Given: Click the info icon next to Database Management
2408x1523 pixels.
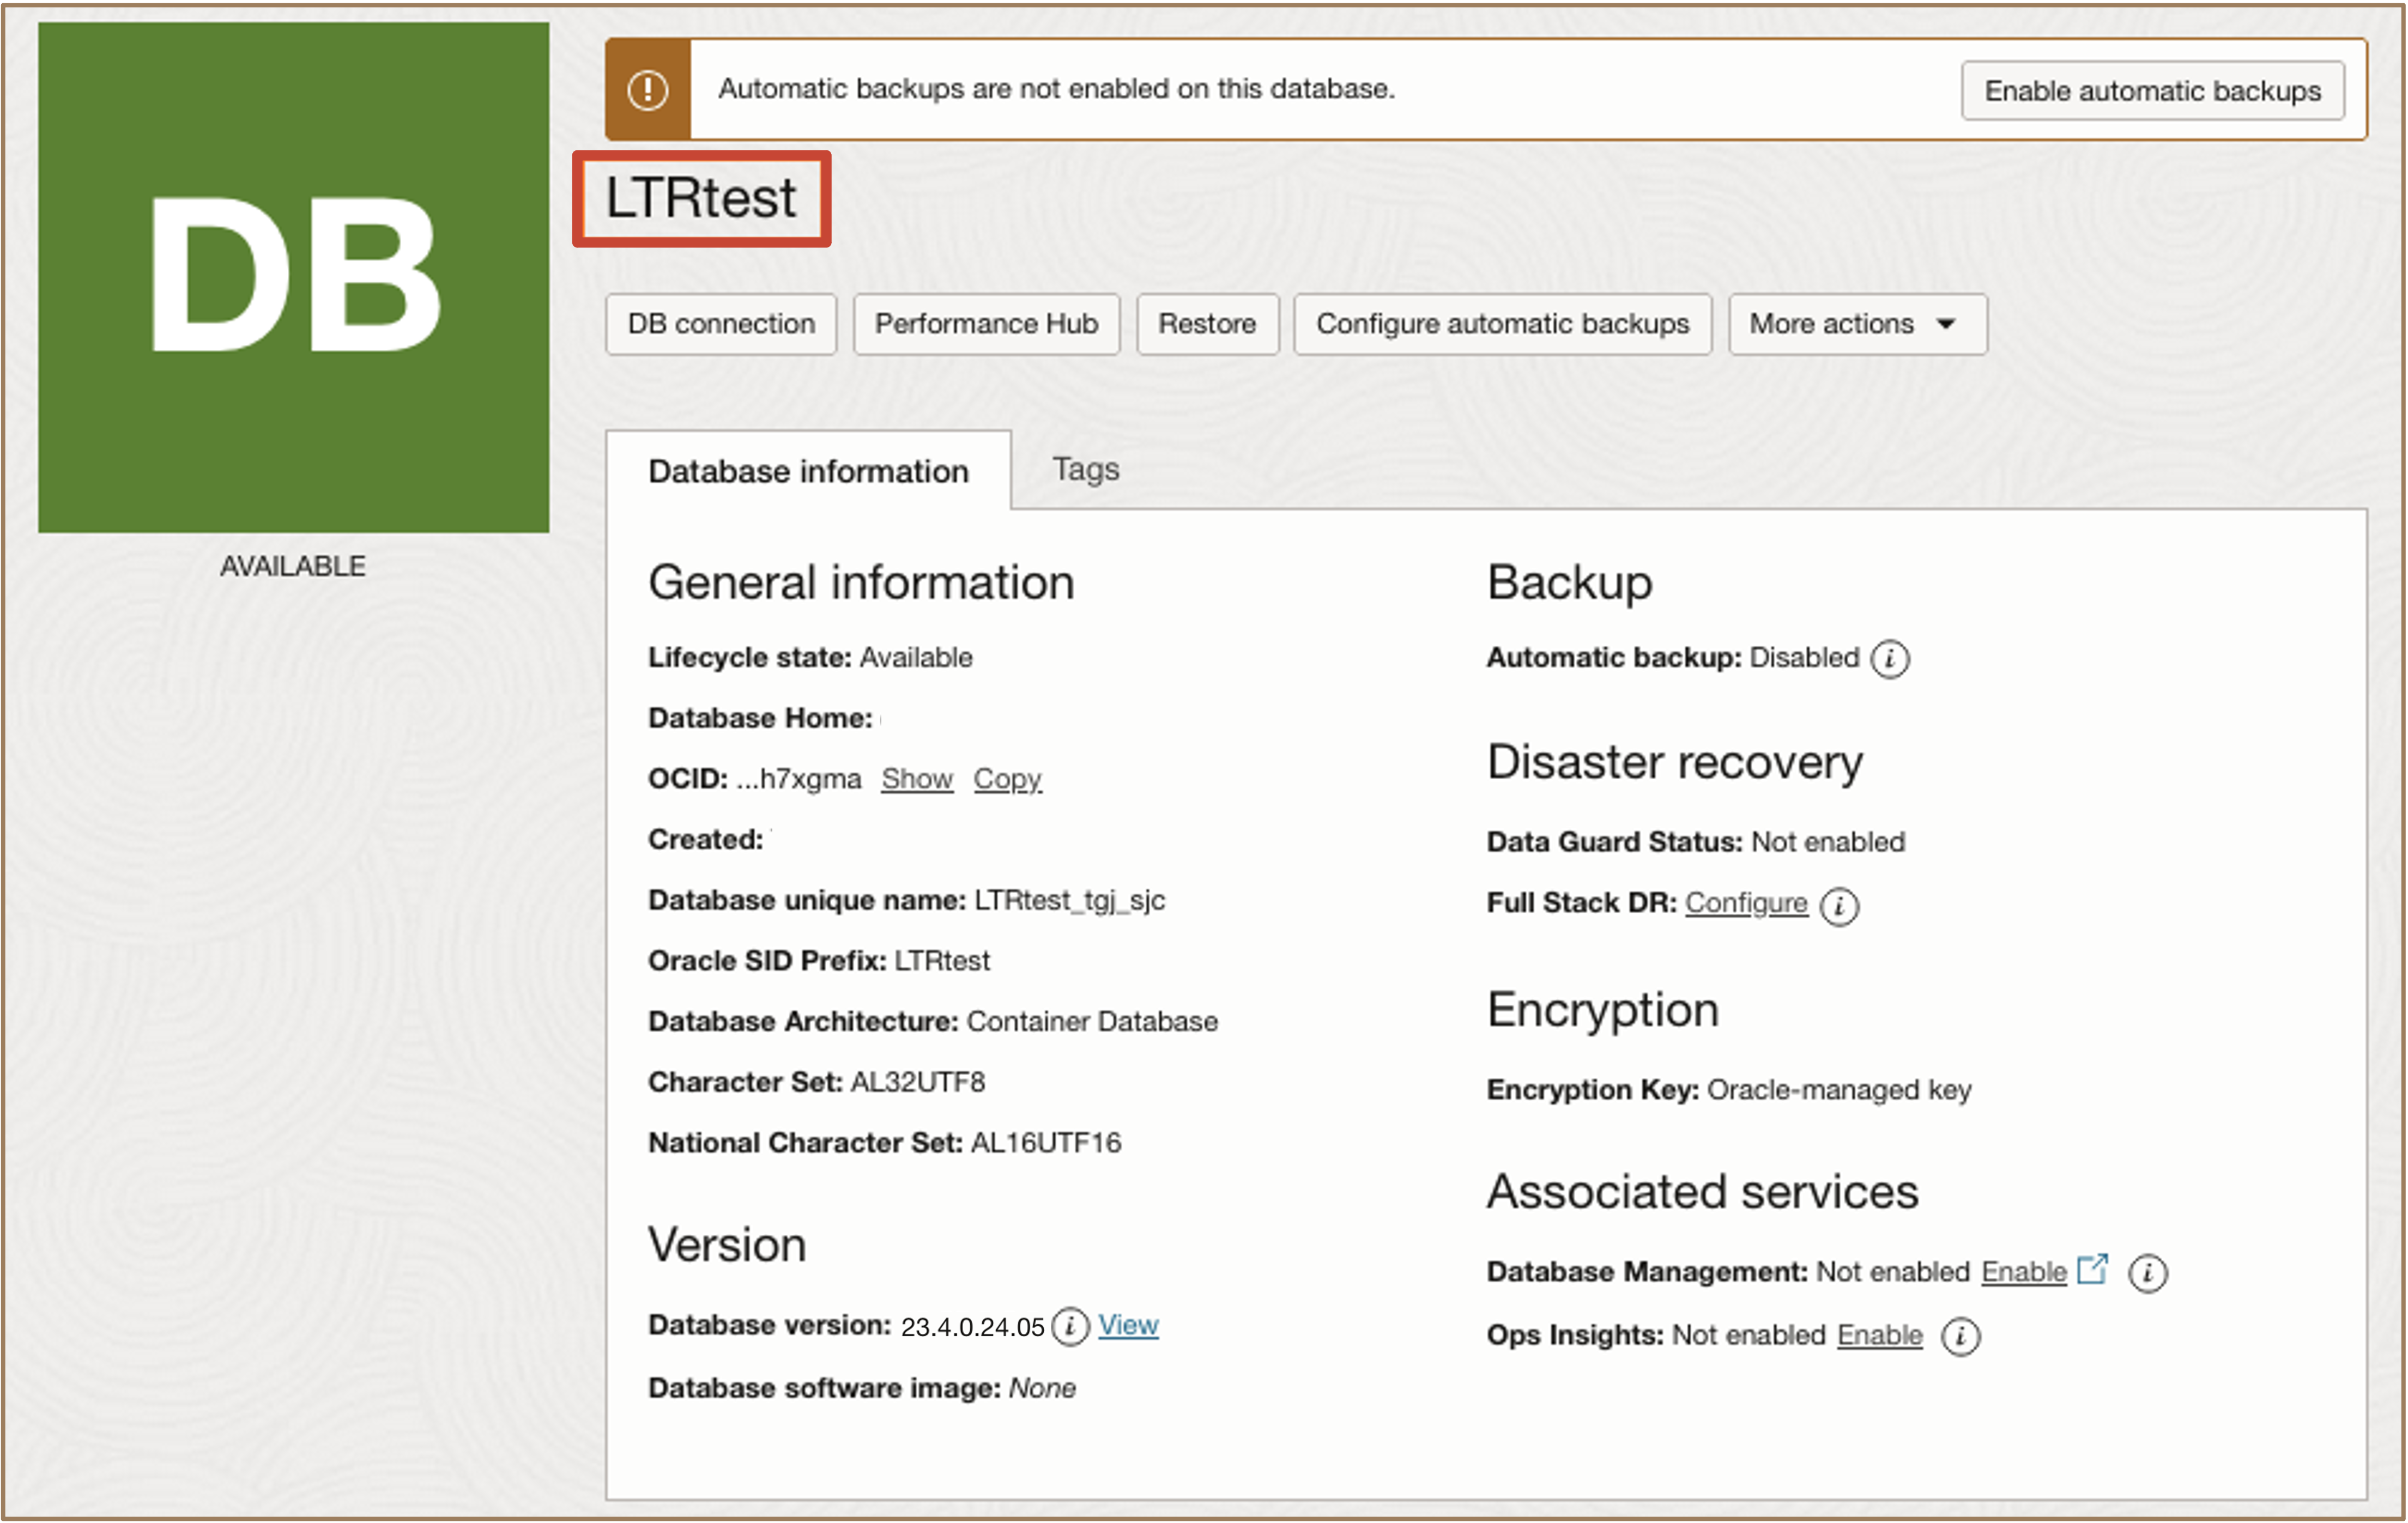Looking at the screenshot, I should [x=2148, y=1272].
